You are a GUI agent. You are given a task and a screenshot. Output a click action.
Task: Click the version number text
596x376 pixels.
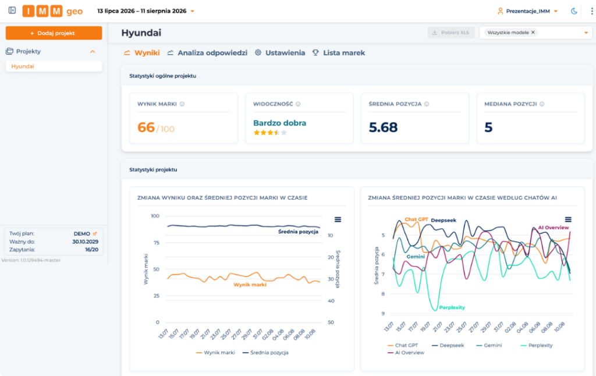(x=31, y=260)
